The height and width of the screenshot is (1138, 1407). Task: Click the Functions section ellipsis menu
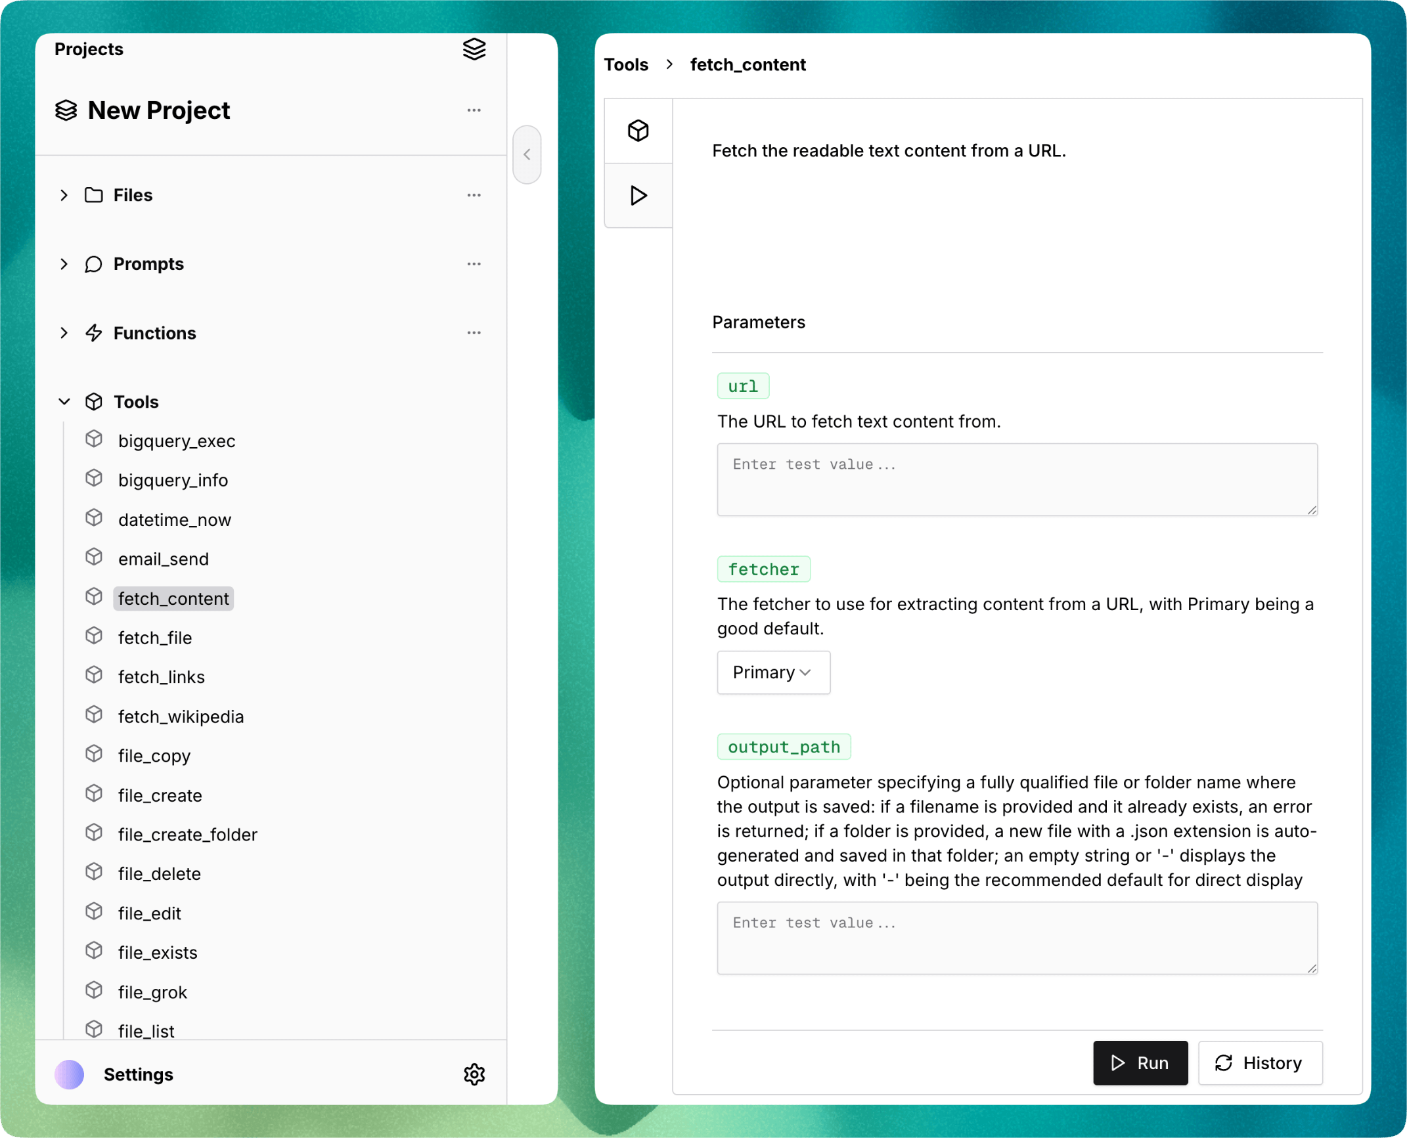(474, 333)
